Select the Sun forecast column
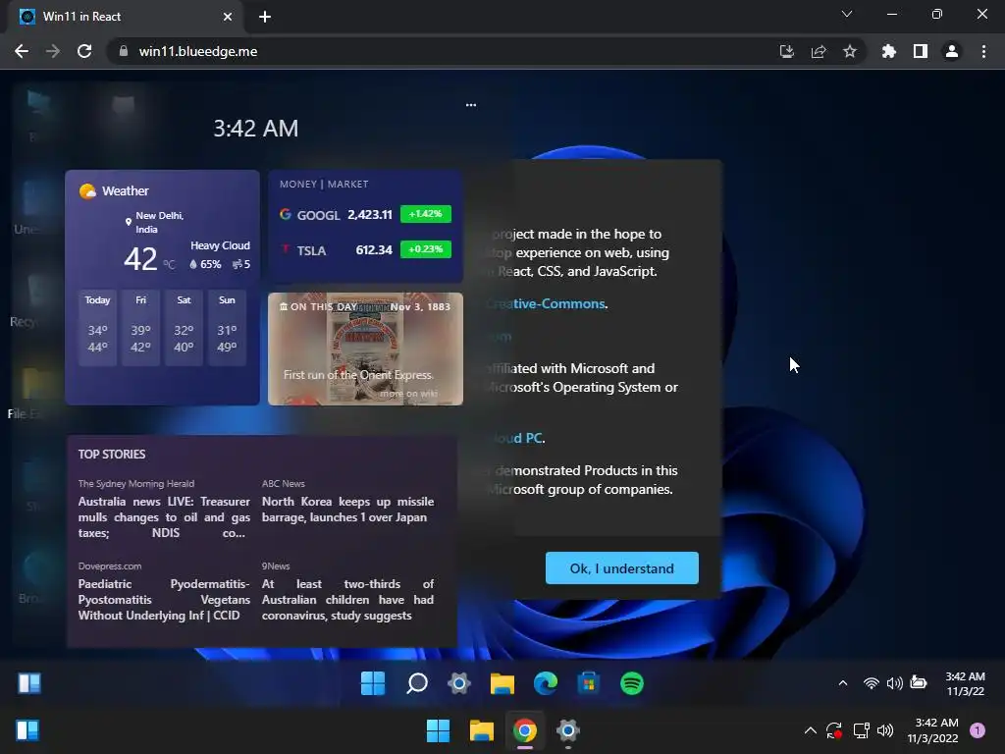Viewport: 1005px width, 754px height. (x=227, y=328)
